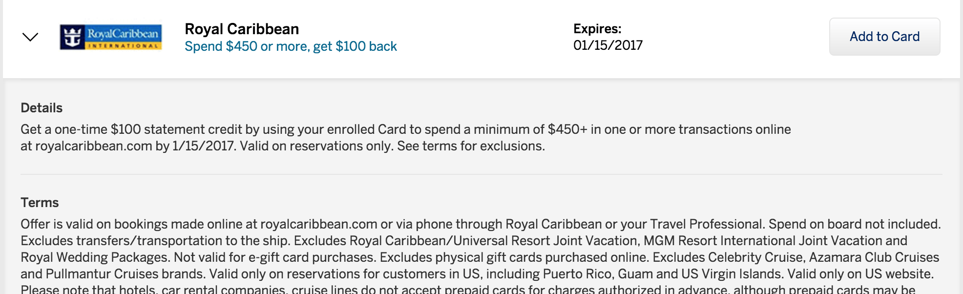963x294 pixels.
Task: Click the See terms for exclusions sentence
Action: [471, 146]
